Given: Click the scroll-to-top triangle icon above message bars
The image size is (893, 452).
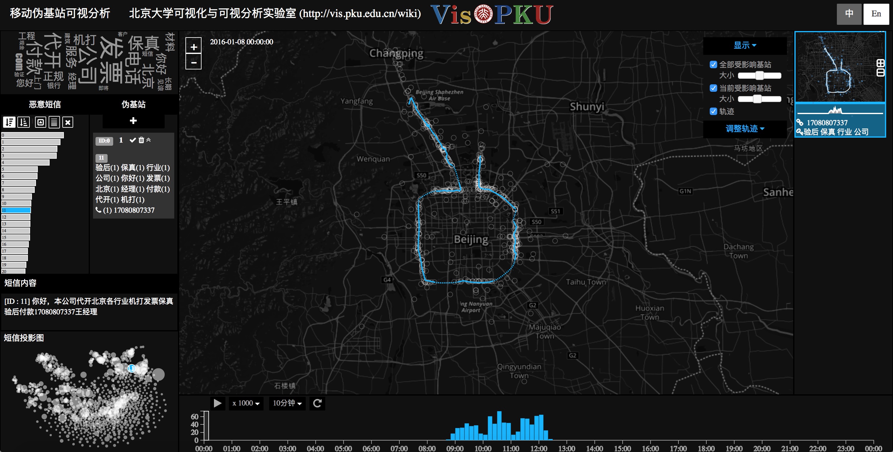Looking at the screenshot, I should pyautogui.click(x=41, y=122).
